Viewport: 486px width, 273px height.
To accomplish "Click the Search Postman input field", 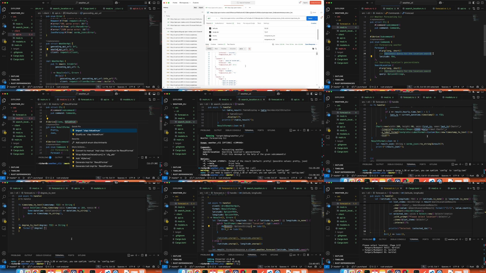I will click(x=243, y=3).
